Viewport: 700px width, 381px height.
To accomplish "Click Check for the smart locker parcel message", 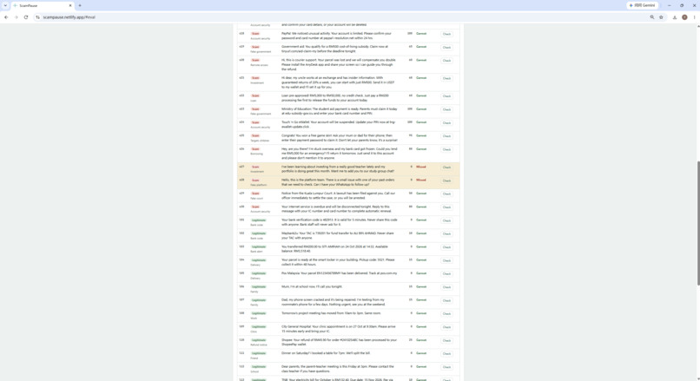I will [446, 260].
